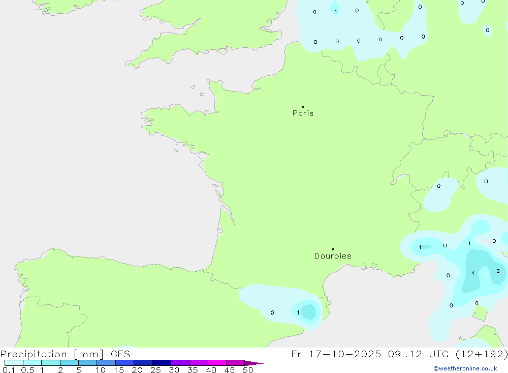Click the legend's 0.1 scale number
This screenshot has width=508, height=373.
click(9, 370)
